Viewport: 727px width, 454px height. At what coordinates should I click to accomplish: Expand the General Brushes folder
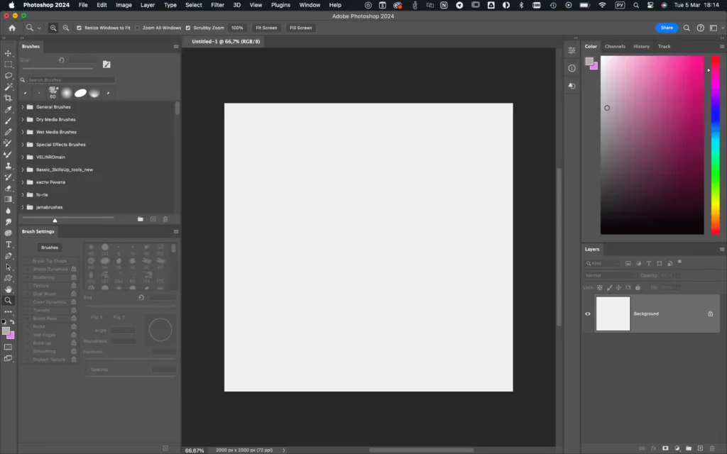tap(22, 107)
